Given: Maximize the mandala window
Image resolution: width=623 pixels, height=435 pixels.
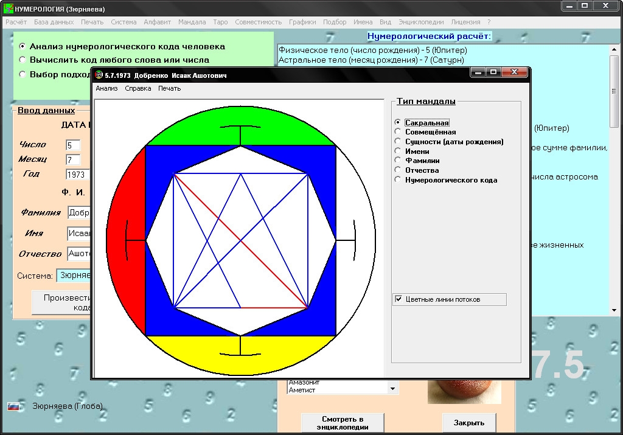Looking at the screenshot, I should (x=493, y=72).
